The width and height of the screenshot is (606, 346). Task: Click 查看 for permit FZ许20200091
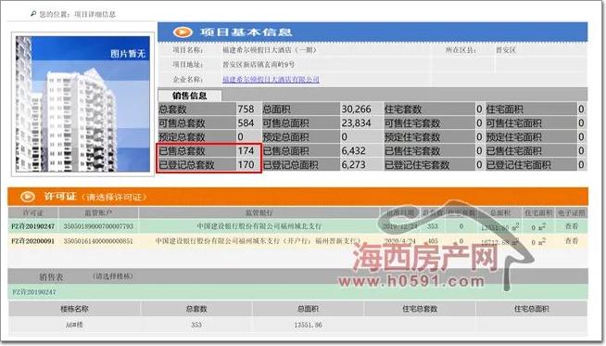[571, 241]
